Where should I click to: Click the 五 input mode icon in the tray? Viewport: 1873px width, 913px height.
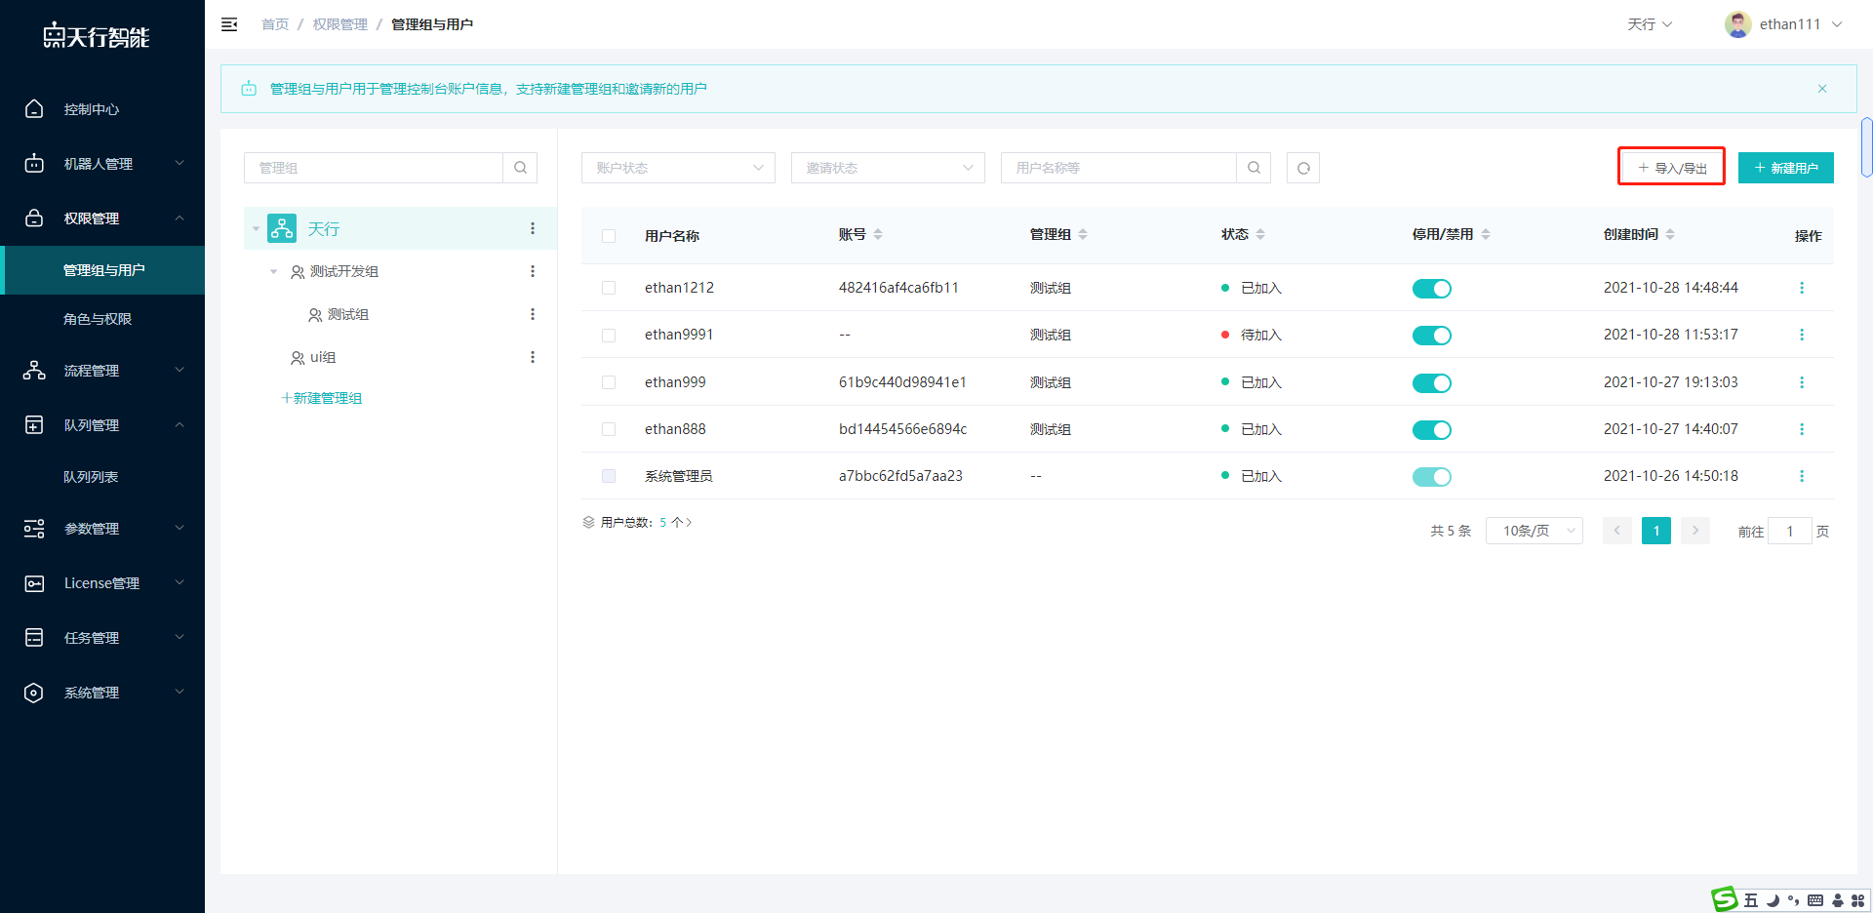point(1751,900)
